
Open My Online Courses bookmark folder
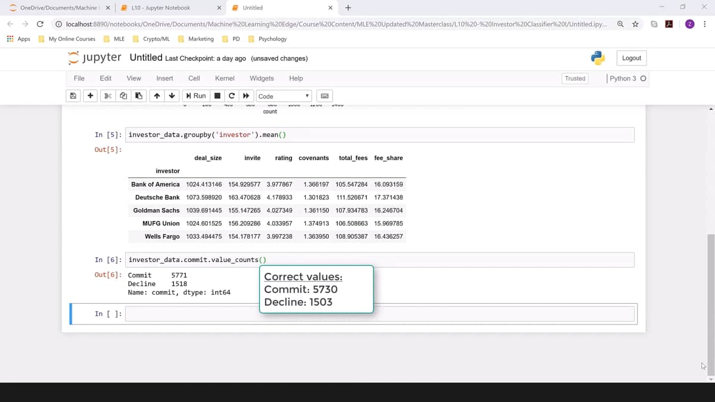click(67, 39)
